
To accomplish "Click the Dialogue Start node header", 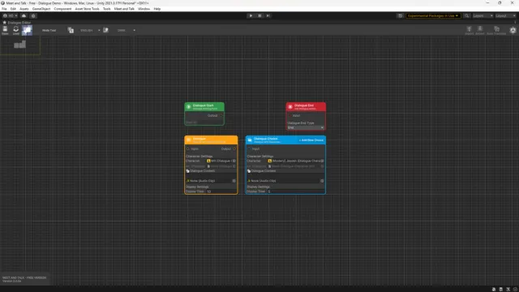I will click(204, 107).
